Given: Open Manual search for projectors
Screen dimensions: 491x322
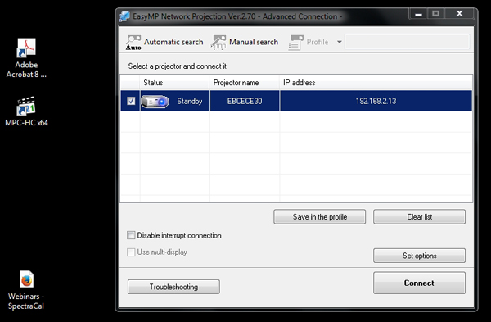Looking at the screenshot, I should click(245, 42).
